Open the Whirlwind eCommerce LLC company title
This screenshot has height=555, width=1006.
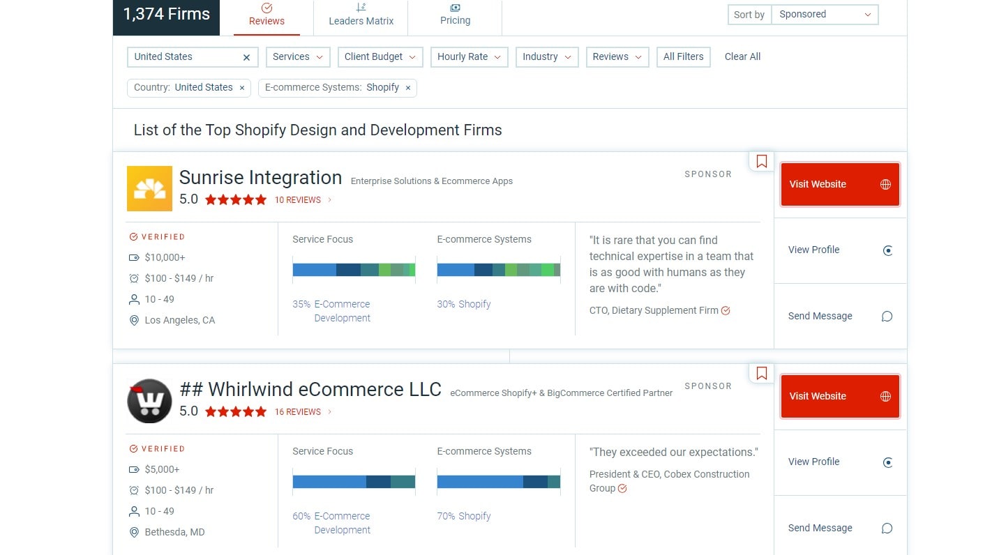(310, 390)
